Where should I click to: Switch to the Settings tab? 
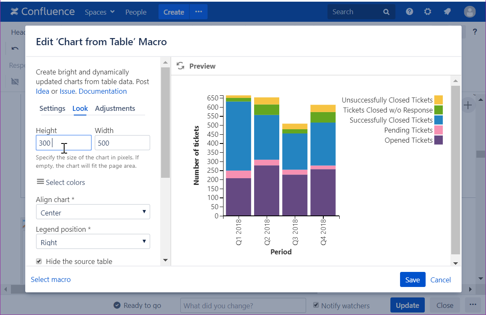click(52, 108)
